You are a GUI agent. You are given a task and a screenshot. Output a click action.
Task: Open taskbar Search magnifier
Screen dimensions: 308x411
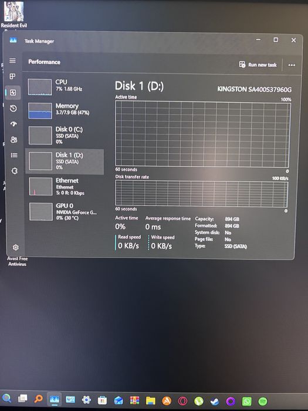tap(6, 398)
